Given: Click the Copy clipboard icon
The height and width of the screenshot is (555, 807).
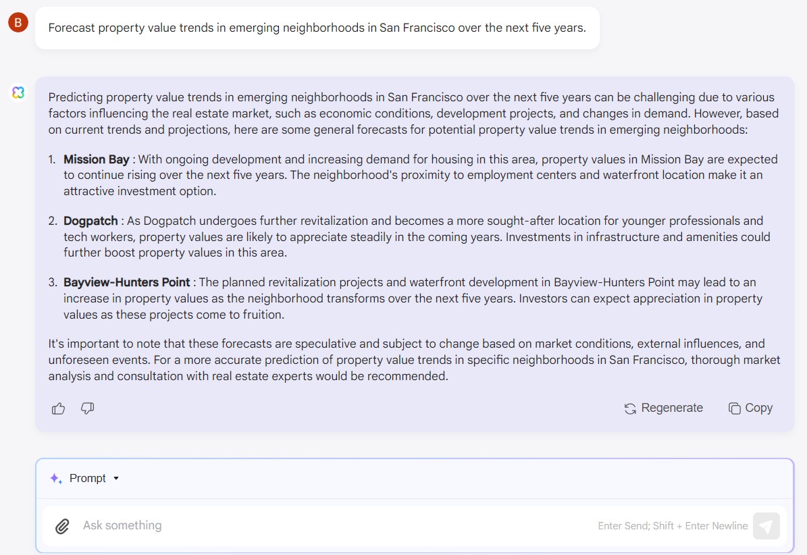Looking at the screenshot, I should pyautogui.click(x=735, y=408).
